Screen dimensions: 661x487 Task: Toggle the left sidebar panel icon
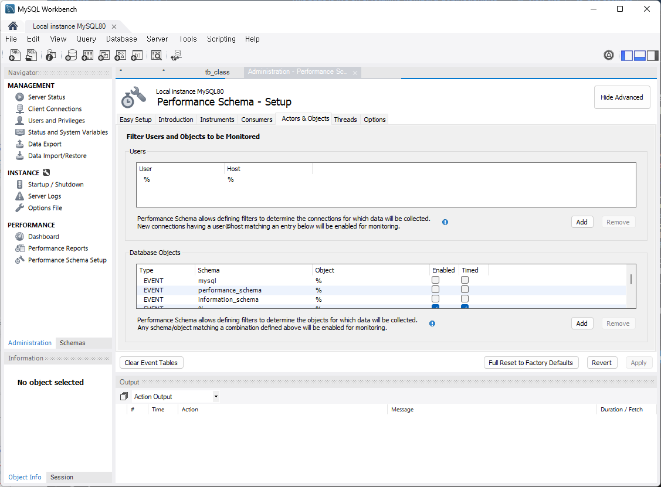point(627,55)
